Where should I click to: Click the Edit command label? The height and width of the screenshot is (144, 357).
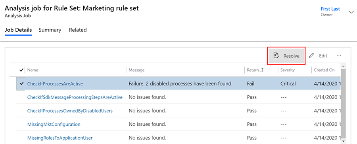[323, 56]
